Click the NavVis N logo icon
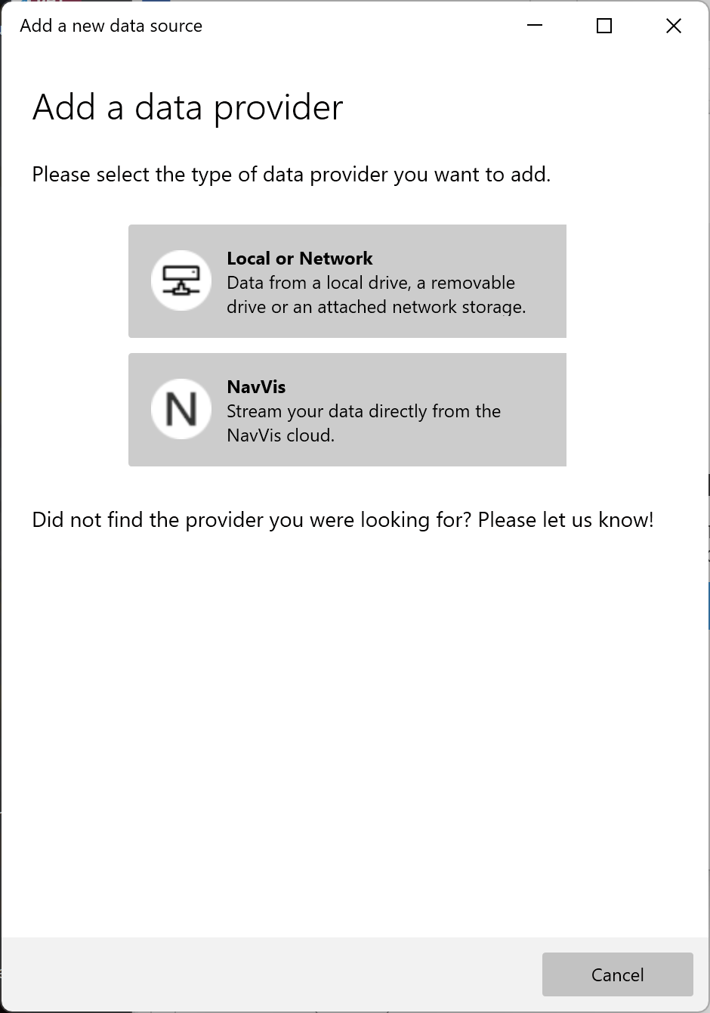The image size is (710, 1013). click(181, 409)
